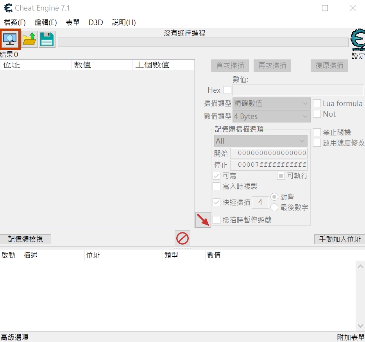Viewport: 365px width, 342px height.
Task: Open 記憶體檢視 memory viewer
Action: (x=25, y=239)
